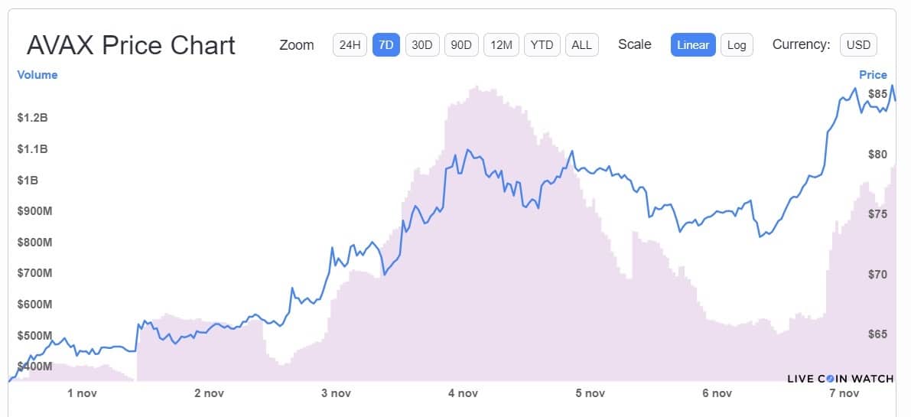Click the AVAX Price Chart title

click(x=131, y=45)
